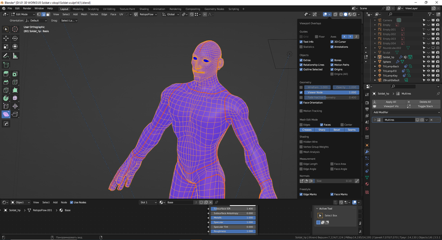Adjust the Roughness slider

click(232, 231)
